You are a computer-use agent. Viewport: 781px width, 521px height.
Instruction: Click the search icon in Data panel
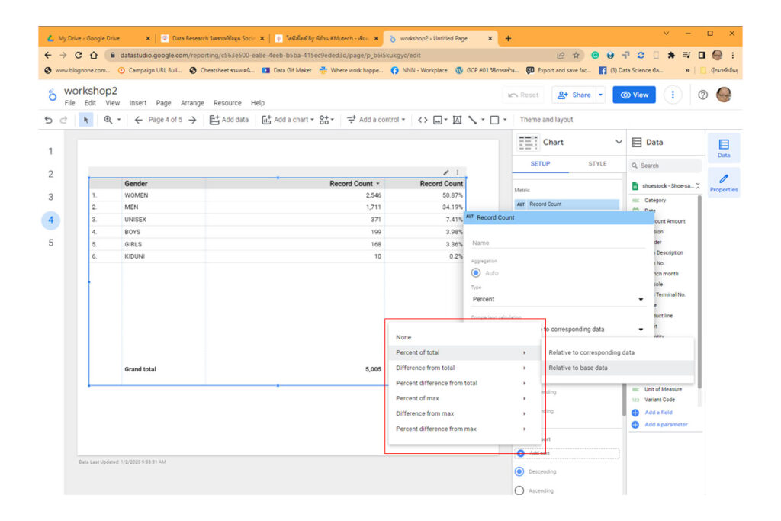(635, 166)
